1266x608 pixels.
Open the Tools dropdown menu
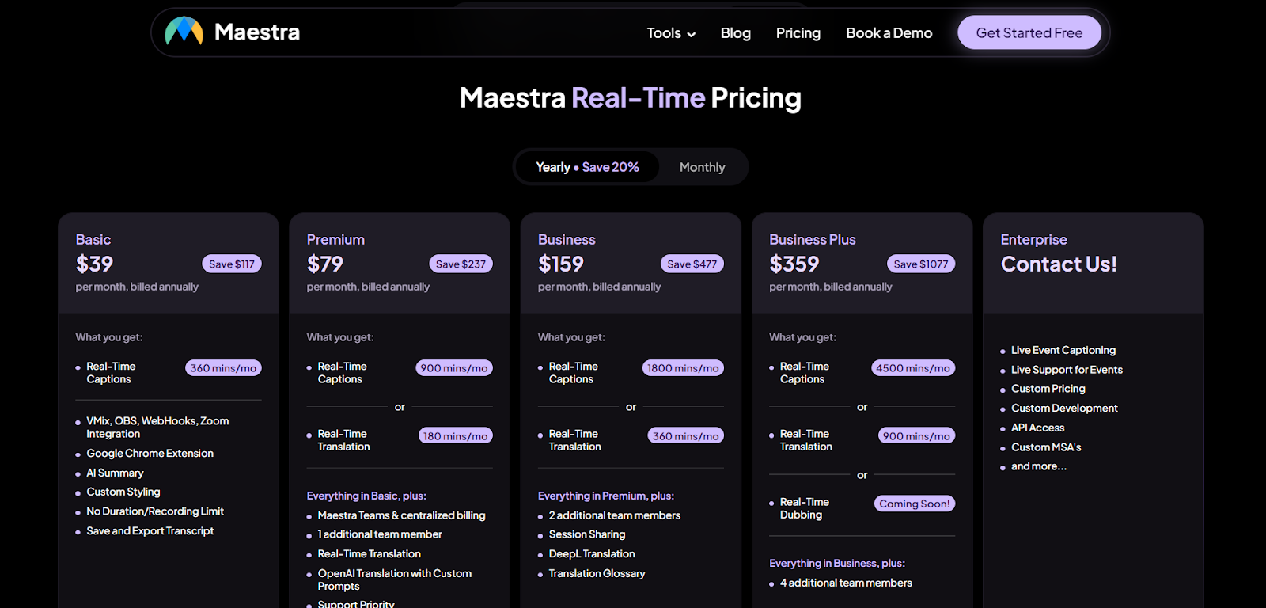[671, 33]
